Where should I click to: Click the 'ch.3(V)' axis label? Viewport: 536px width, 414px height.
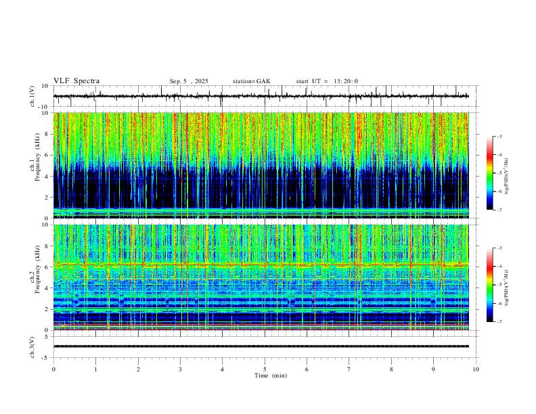32,347
